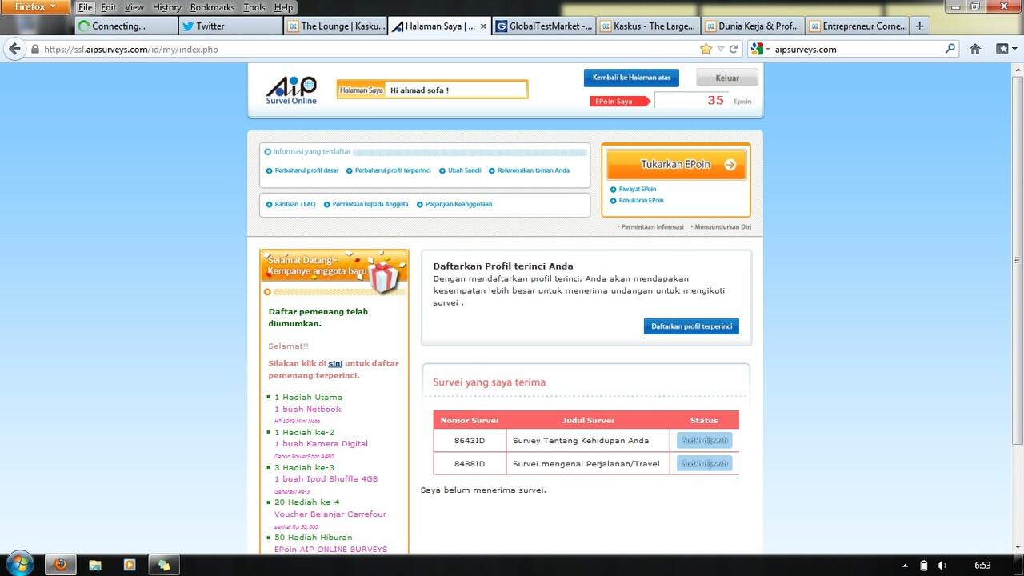Switch to the Connecting tab
Viewport: 1024px width, 576px height.
pos(126,26)
